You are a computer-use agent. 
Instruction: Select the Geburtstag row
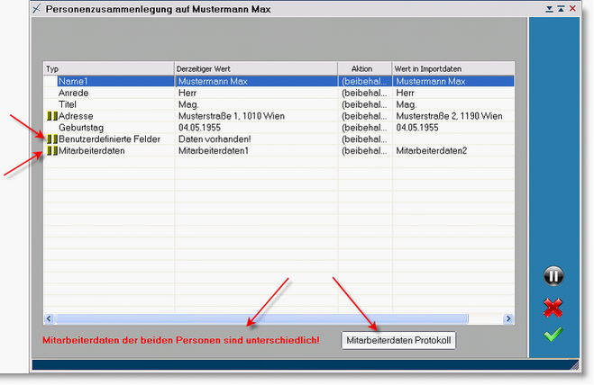(108, 128)
